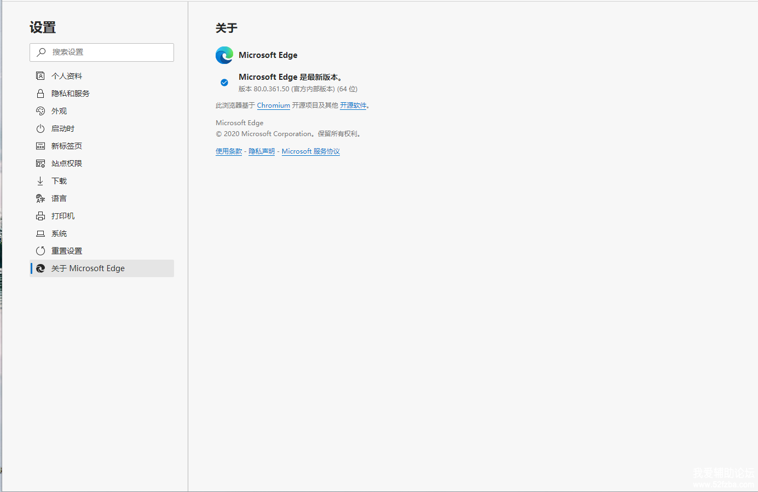
Task: Click the system laptop icon
Action: tap(40, 233)
